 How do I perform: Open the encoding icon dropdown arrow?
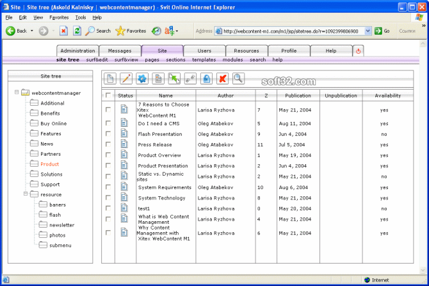click(177, 31)
